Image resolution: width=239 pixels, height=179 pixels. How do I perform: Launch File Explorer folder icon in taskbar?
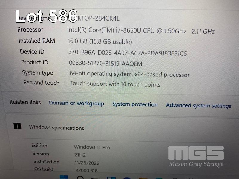[143, 178]
